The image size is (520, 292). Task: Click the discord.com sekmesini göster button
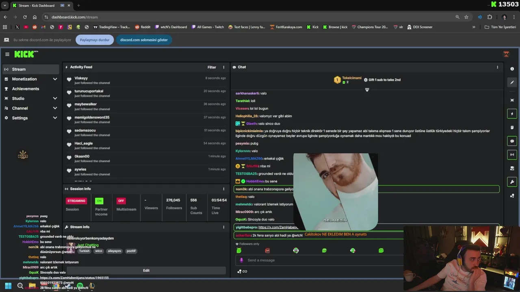click(144, 40)
